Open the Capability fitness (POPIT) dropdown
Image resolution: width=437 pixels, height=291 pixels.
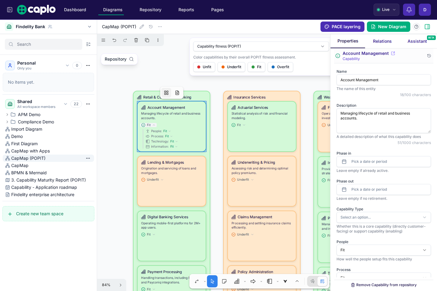261,46
